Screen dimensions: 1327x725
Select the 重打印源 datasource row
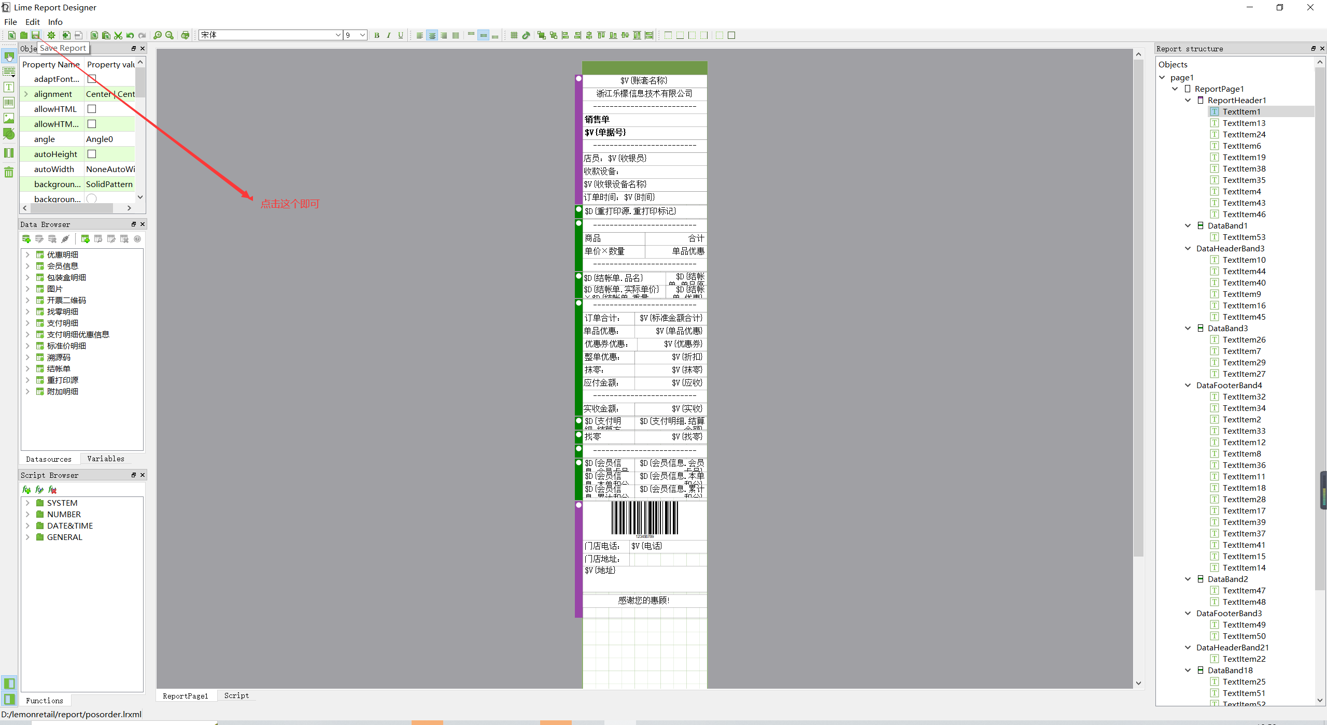point(62,380)
